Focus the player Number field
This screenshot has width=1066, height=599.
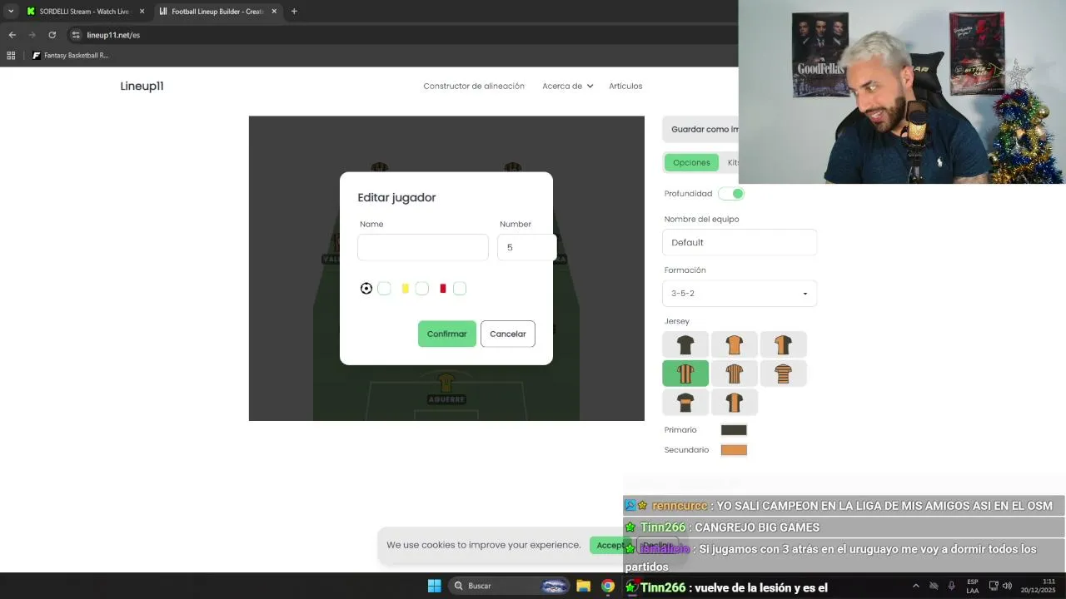point(526,247)
